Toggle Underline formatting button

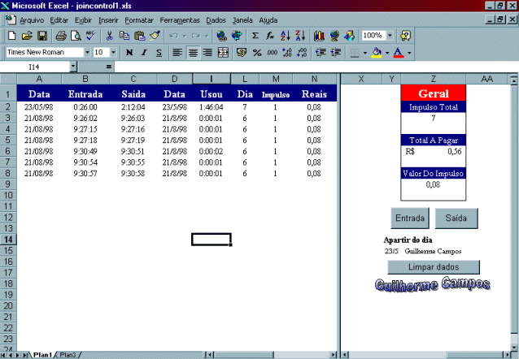click(158, 52)
